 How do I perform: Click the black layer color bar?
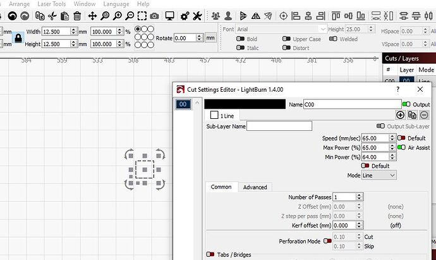[x=245, y=104]
